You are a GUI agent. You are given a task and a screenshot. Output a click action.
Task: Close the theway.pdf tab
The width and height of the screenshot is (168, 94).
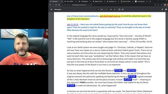click(62, 1)
